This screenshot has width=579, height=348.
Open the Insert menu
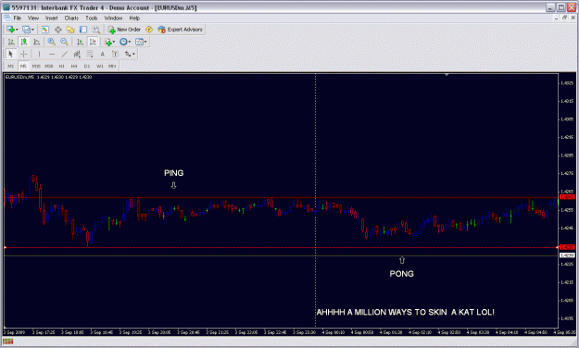[x=51, y=18]
